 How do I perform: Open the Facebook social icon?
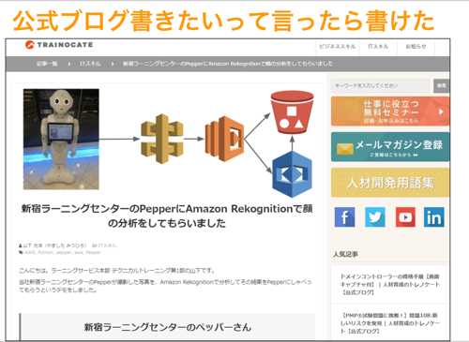344,217
